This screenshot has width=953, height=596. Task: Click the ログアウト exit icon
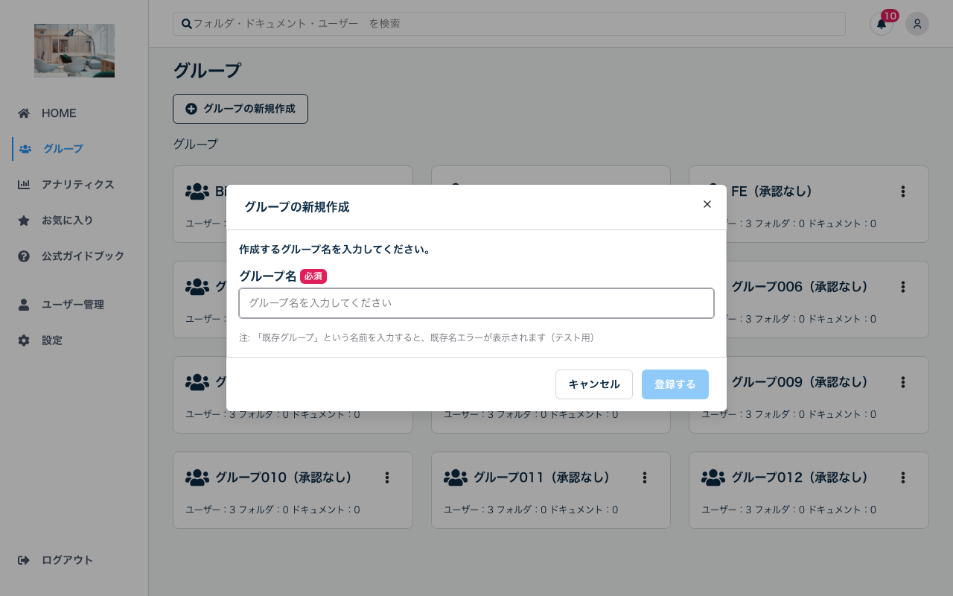coord(24,559)
